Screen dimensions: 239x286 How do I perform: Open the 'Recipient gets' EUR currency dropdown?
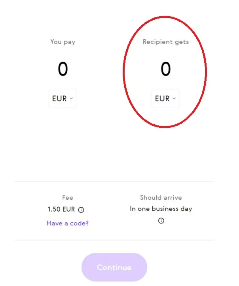click(165, 98)
